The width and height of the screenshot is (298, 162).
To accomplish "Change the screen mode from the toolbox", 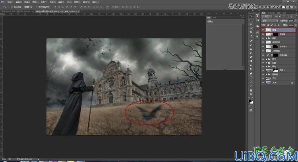I will tap(251, 110).
